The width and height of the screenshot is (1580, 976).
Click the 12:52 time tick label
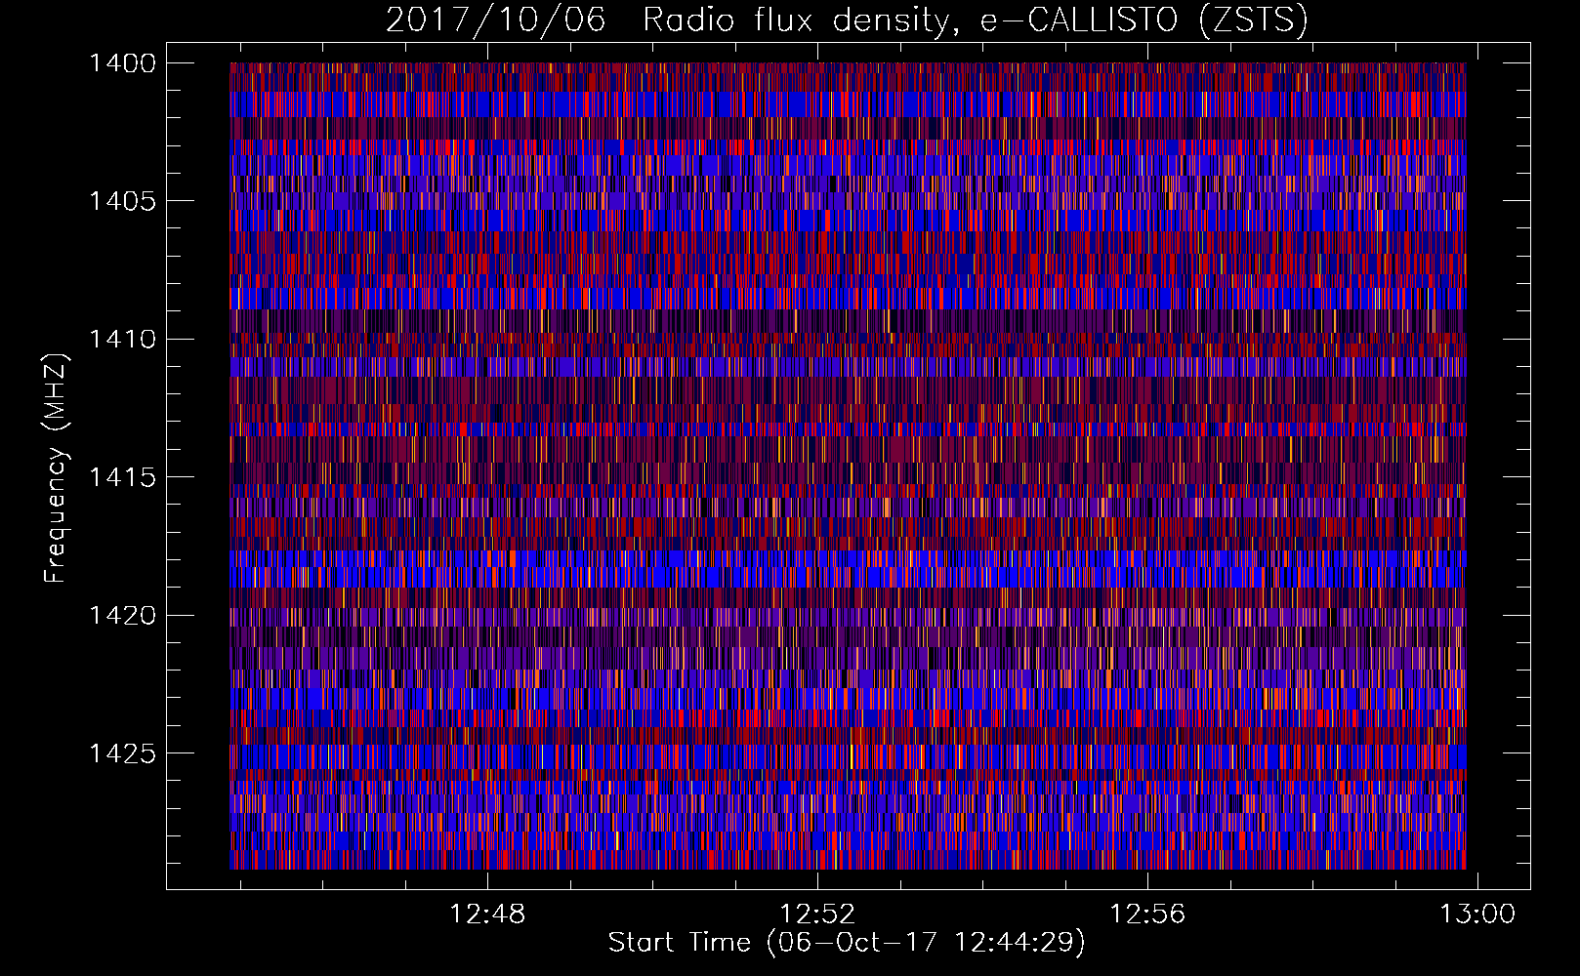pyautogui.click(x=817, y=914)
